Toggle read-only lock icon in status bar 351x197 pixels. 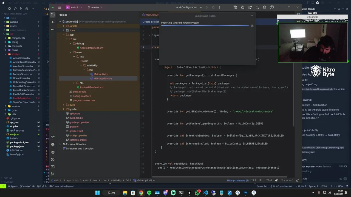pyautogui.click(x=298, y=180)
